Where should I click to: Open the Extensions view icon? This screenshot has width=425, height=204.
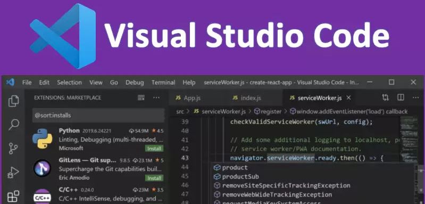click(13, 197)
